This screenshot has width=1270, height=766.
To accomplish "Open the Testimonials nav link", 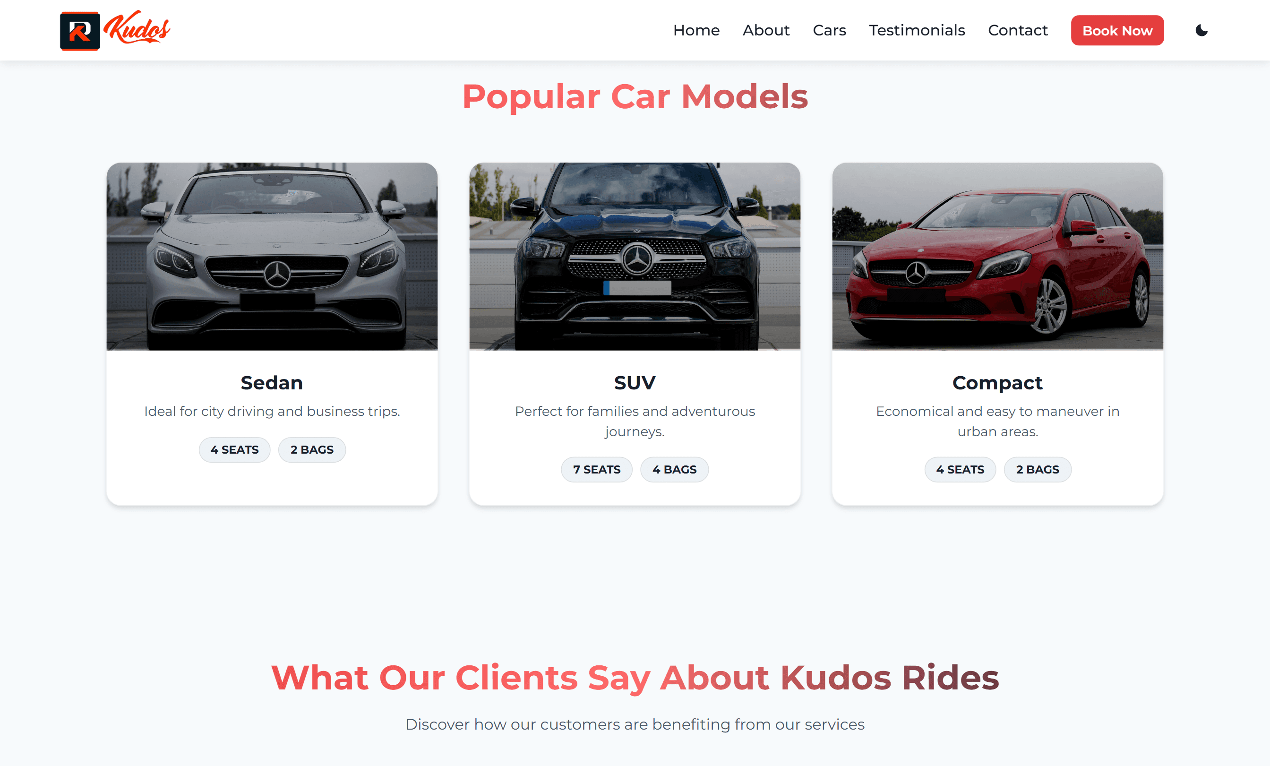I will (917, 30).
